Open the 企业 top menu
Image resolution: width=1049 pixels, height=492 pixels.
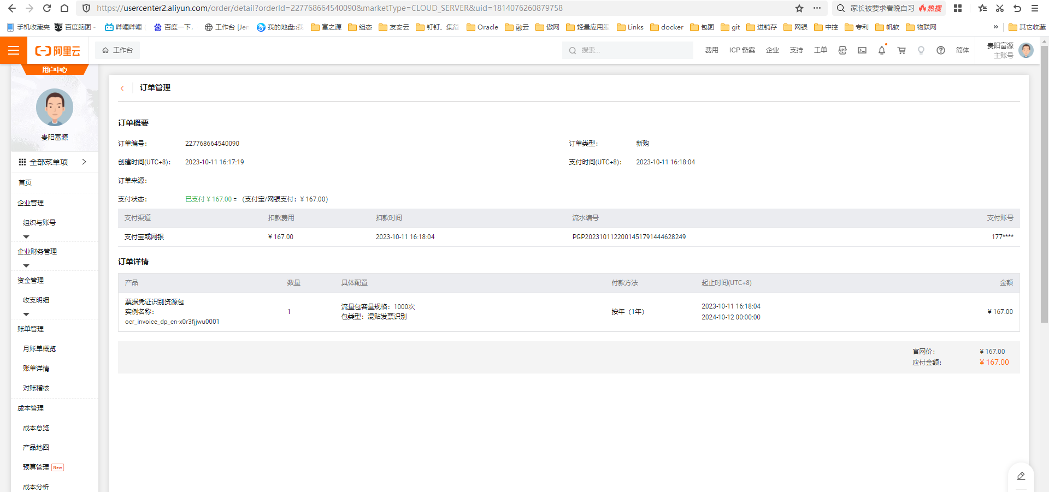(x=773, y=50)
